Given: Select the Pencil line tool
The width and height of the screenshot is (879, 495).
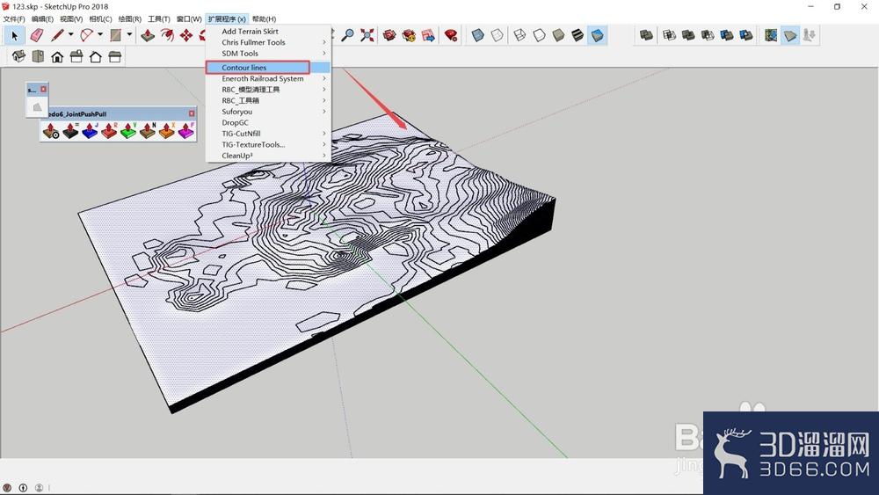Looking at the screenshot, I should [57, 35].
